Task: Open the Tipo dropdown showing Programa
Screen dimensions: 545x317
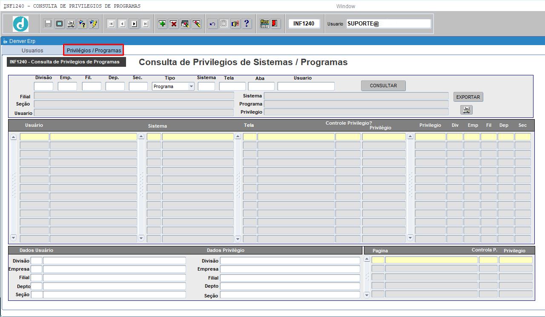Action: click(191, 86)
